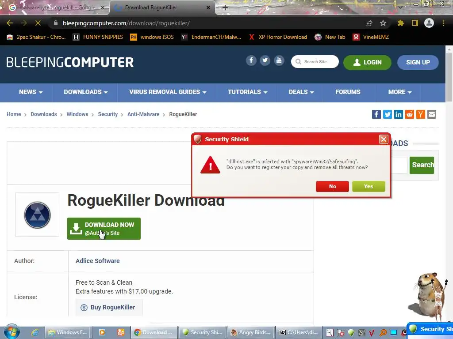Viewport: 453px width, 339px height.
Task: Launch Internet Explorer from the taskbar
Action: click(x=35, y=332)
